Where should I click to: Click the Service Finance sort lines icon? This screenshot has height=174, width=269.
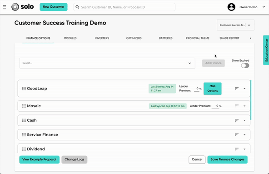[237, 135]
